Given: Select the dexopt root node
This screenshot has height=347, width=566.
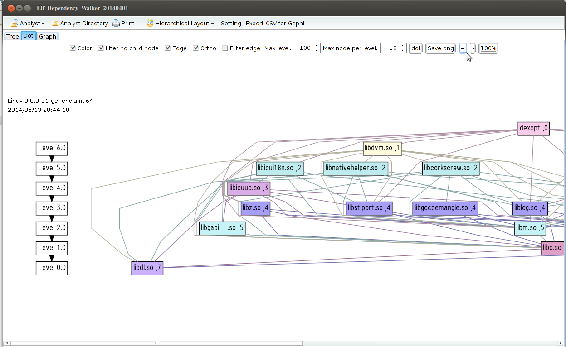Looking at the screenshot, I should [533, 128].
